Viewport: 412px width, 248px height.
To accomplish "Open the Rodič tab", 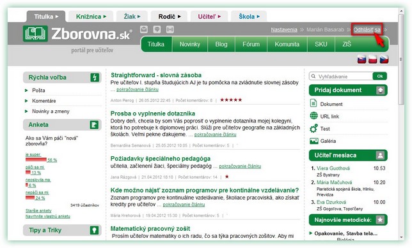I will coord(170,17).
